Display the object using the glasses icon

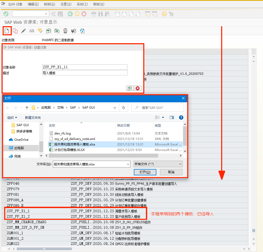31,31
